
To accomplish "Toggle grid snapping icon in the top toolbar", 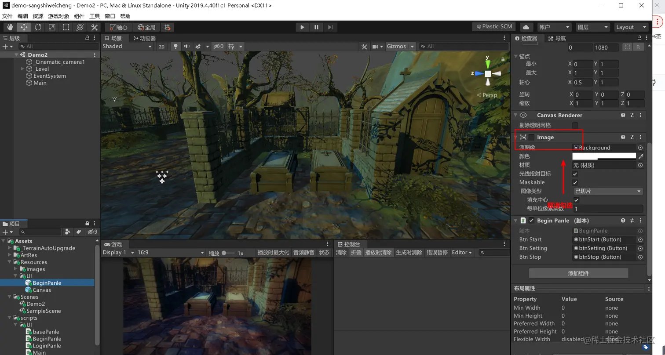I will click(167, 27).
